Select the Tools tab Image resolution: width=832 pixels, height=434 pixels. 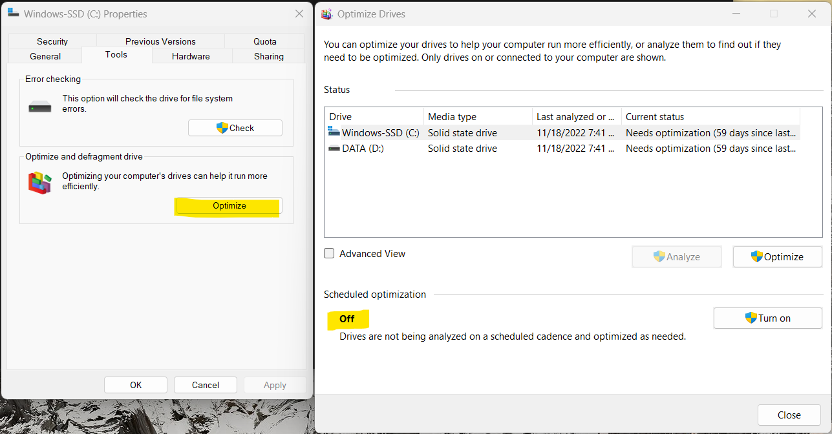[x=116, y=55]
